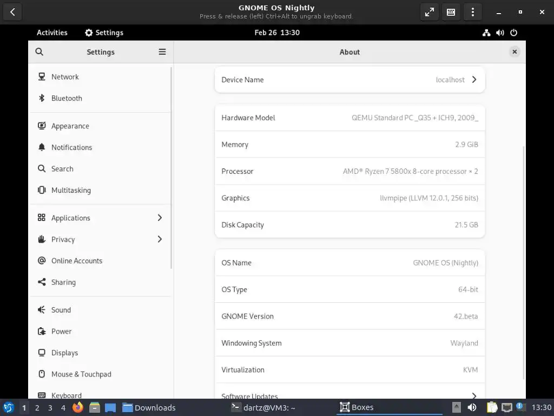This screenshot has width=554, height=416.
Task: Open Online Accounts settings
Action: (x=100, y=261)
